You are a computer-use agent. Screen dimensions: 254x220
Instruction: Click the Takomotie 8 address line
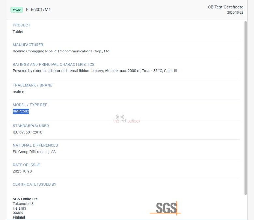click(x=23, y=204)
